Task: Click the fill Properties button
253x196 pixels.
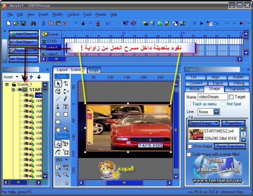Action: [x=233, y=123]
